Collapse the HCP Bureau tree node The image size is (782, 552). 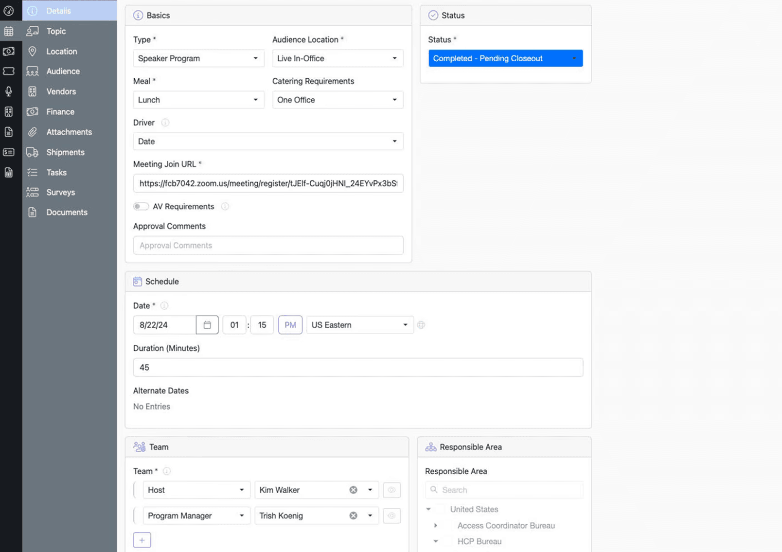(x=436, y=541)
